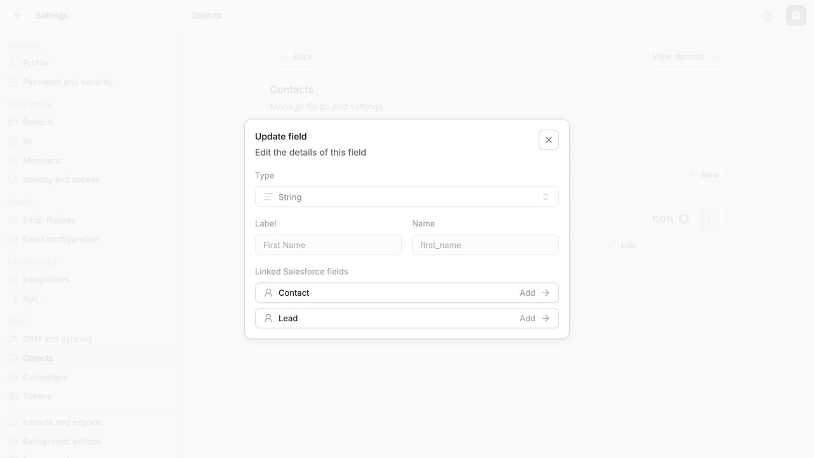This screenshot has height=458, width=814.
Task: Click the Ads bar chart icon
Action: pos(13,298)
